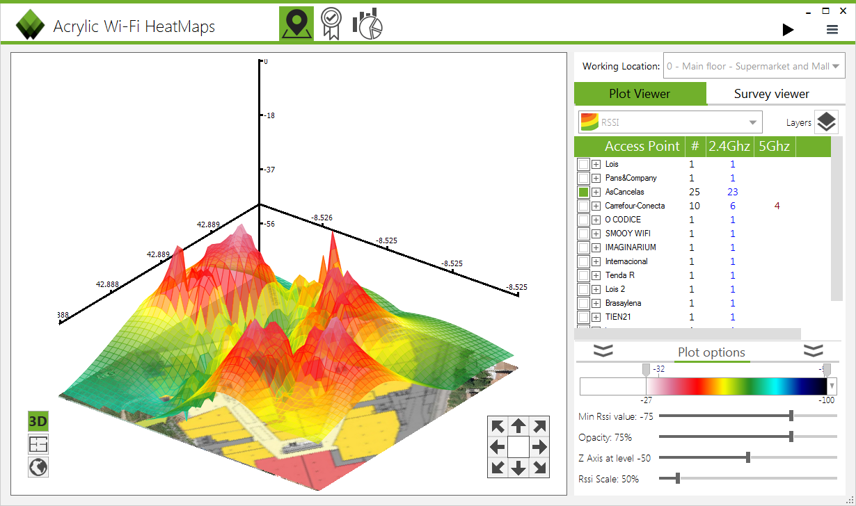
Task: Expand the AsCancelas tree node
Action: (x=596, y=192)
